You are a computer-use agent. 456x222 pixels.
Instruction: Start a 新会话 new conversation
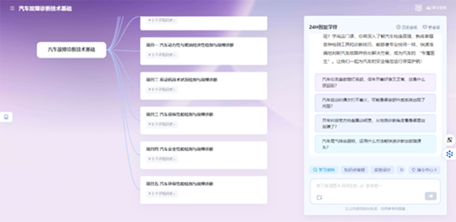point(431,27)
